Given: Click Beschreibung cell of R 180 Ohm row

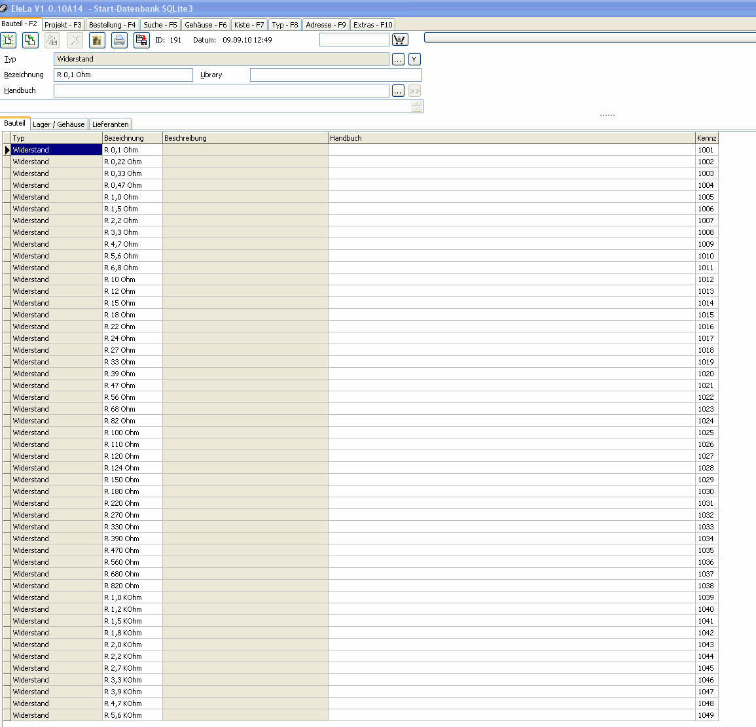Looking at the screenshot, I should click(x=245, y=491).
